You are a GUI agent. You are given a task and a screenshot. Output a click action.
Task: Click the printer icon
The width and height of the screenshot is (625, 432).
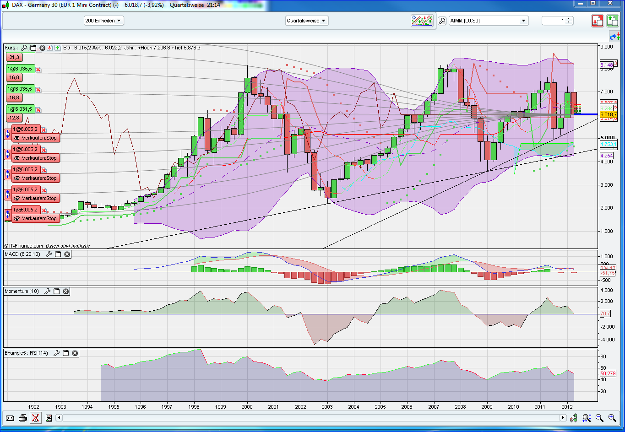[23, 418]
